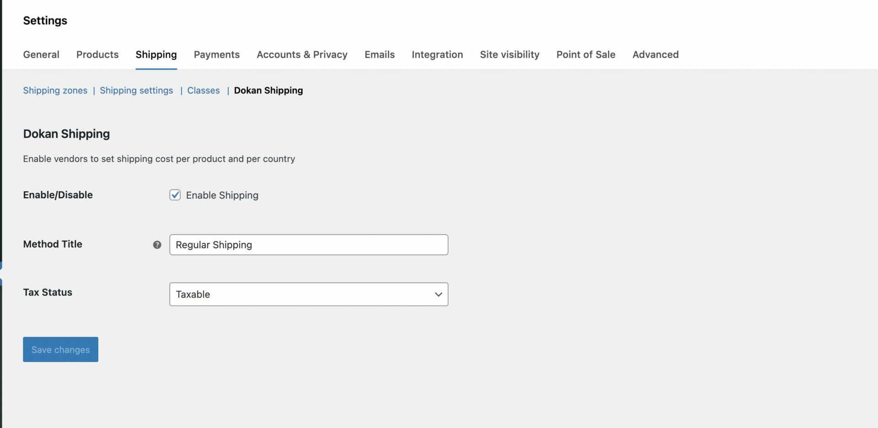Screen dimensions: 878x428
Task: Open the Integration settings tab
Action: (x=437, y=54)
